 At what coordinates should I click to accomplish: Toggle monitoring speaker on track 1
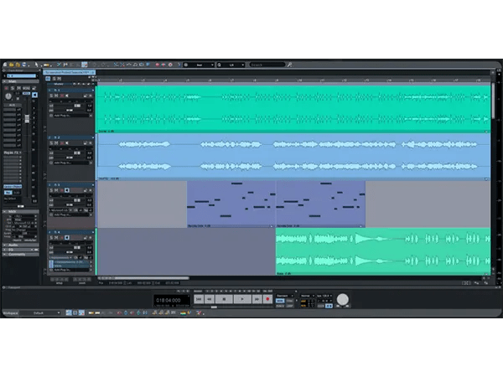coord(67,96)
